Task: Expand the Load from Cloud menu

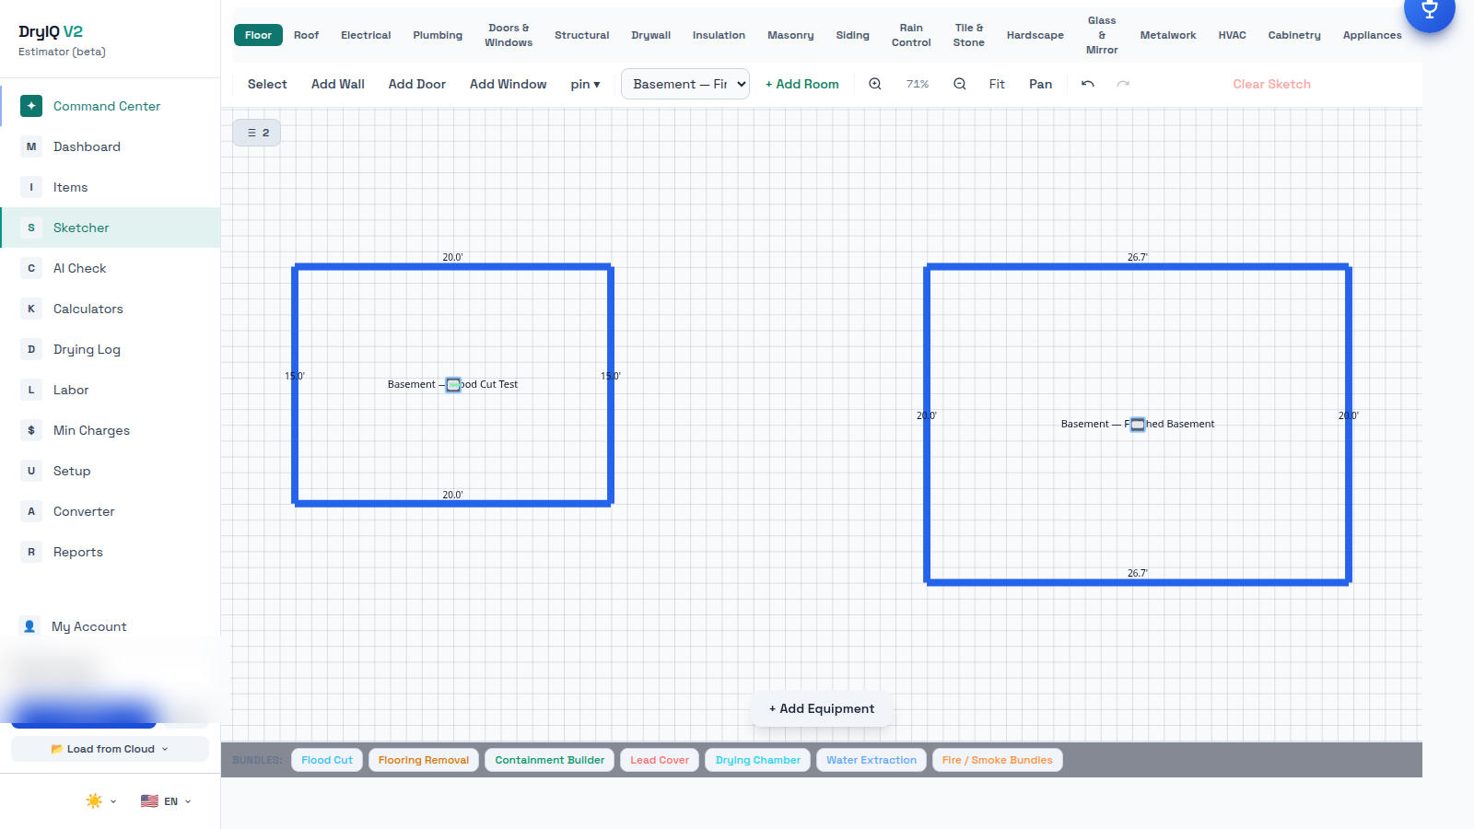Action: pyautogui.click(x=110, y=749)
